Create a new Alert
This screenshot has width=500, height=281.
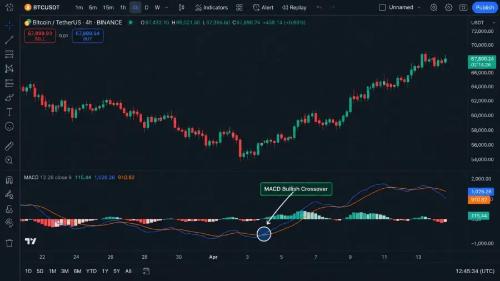click(x=263, y=7)
